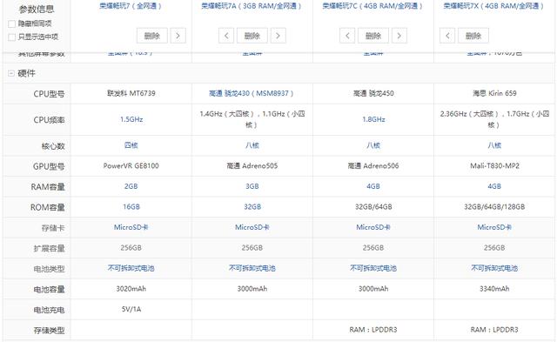Click MicroSD卡 link in 荣耀畅玩7A column
The width and height of the screenshot is (557, 342).
pos(252,227)
